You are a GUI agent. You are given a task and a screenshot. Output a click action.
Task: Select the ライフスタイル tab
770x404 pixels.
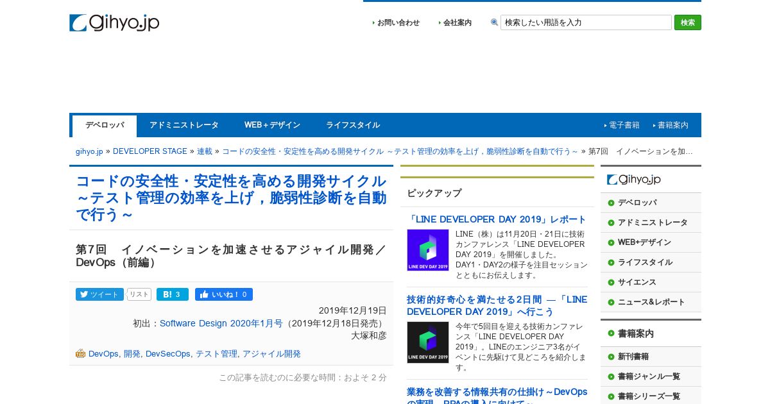pos(353,125)
